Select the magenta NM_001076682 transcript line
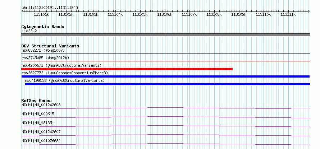The width and height of the screenshot is (320, 149). (x=165, y=144)
